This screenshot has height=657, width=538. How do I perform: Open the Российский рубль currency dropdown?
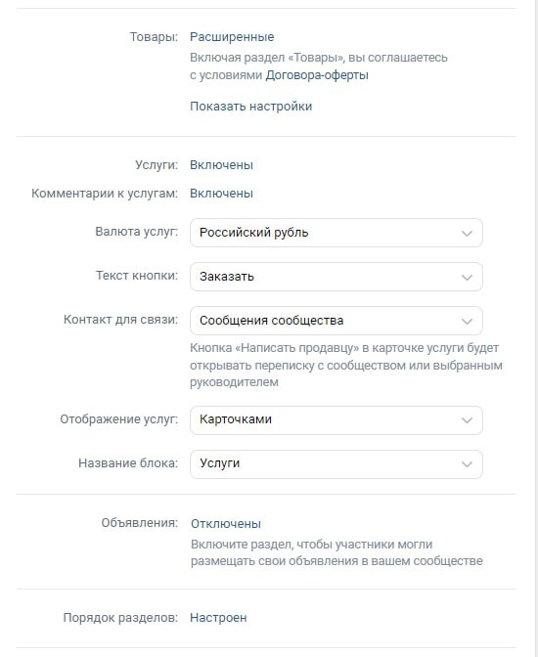pyautogui.click(x=336, y=233)
